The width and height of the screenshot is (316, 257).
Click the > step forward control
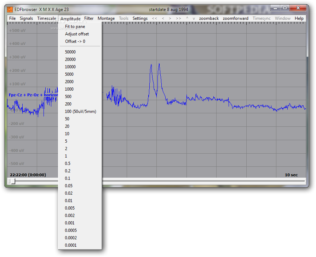170,18
